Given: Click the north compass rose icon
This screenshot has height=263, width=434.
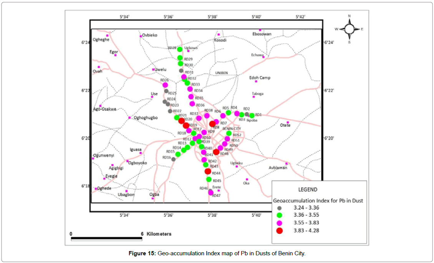Looking at the screenshot, I should [349, 29].
